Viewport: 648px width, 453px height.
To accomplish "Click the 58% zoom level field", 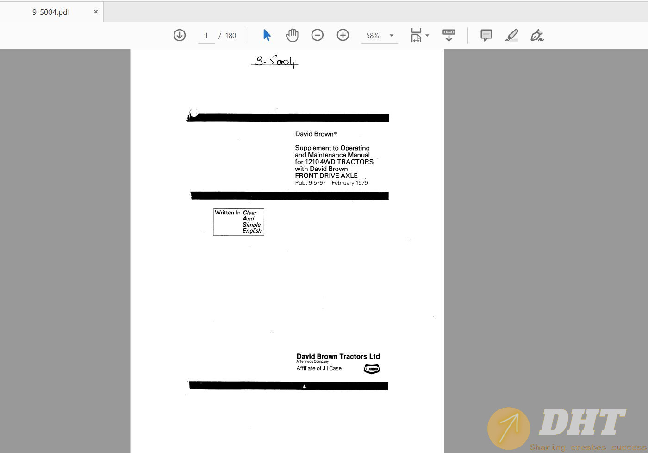I will click(373, 36).
